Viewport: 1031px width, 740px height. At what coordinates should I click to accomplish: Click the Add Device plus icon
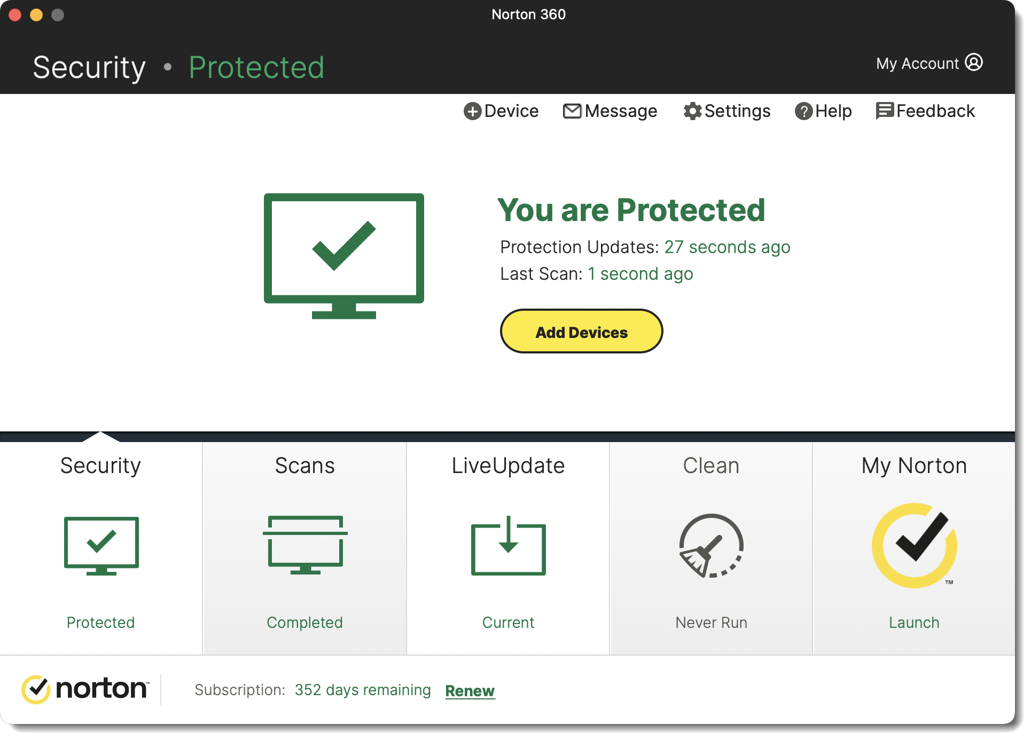click(472, 111)
